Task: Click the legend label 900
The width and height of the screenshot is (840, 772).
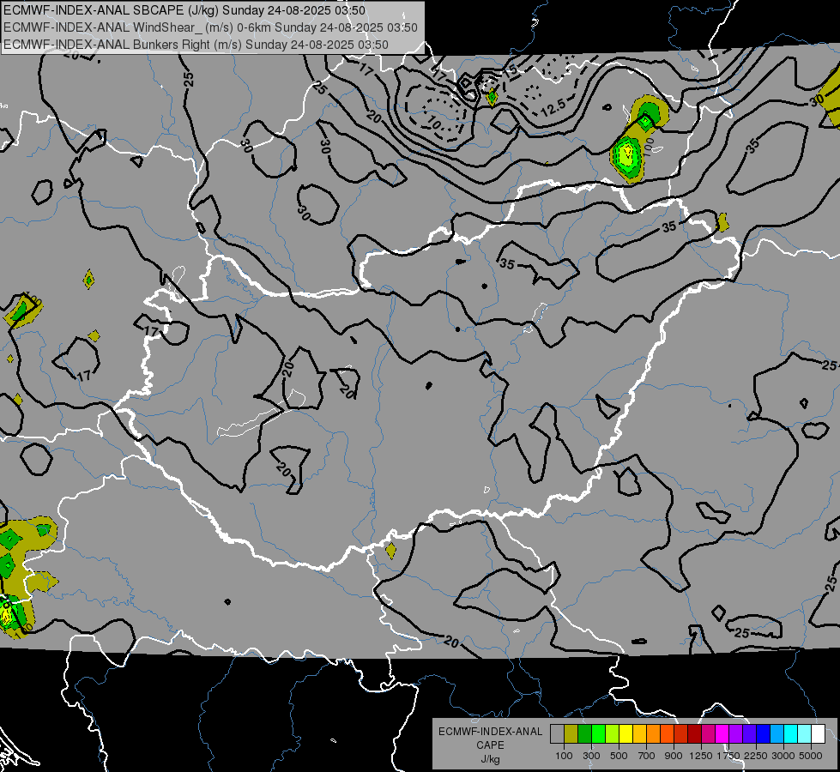Action: tap(674, 757)
